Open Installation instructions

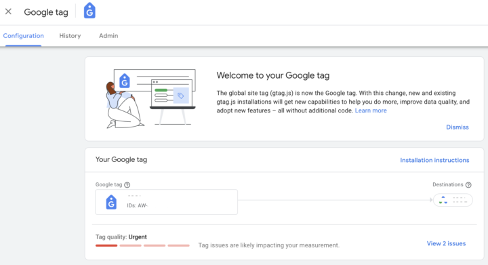tap(434, 160)
